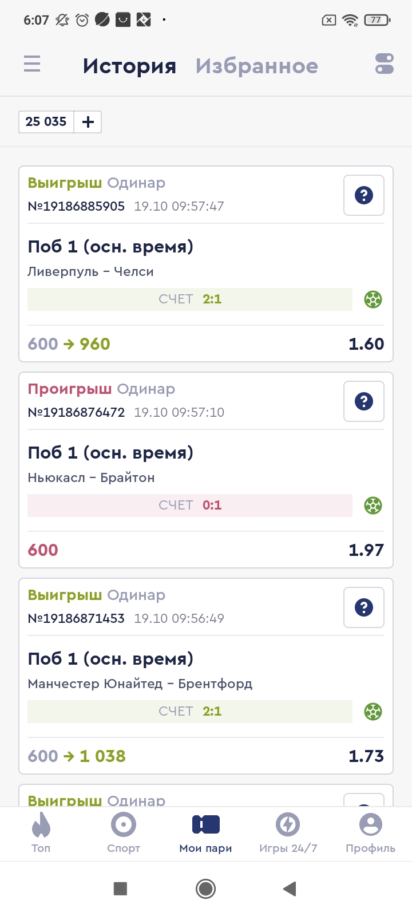The image size is (412, 916).
Task: Open help for the Ливерпуль – Челси bet
Action: click(x=364, y=195)
